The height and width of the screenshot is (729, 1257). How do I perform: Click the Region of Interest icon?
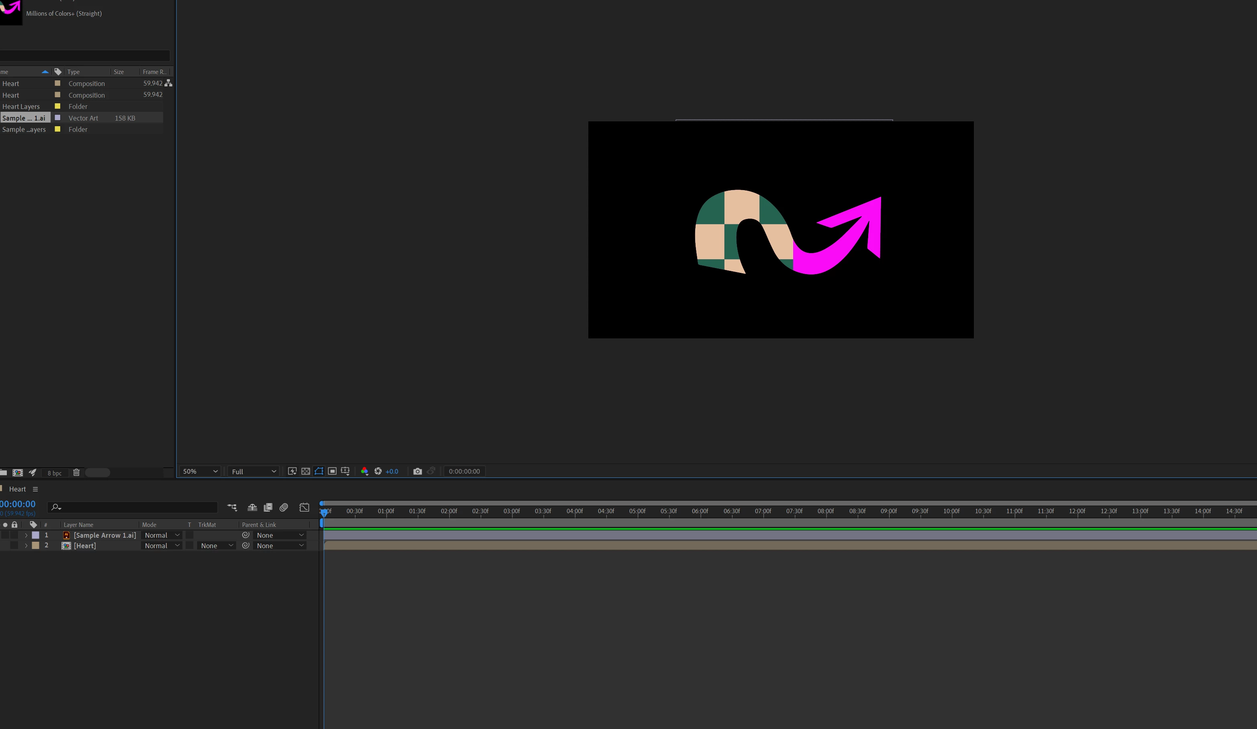tap(332, 471)
